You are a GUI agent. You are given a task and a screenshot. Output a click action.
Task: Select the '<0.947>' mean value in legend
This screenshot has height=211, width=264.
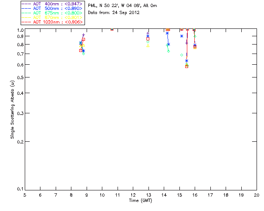tap(73, 4)
